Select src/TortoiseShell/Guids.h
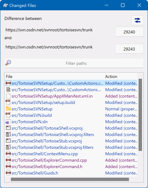Screen dimensions: 148x188 pos(35,173)
